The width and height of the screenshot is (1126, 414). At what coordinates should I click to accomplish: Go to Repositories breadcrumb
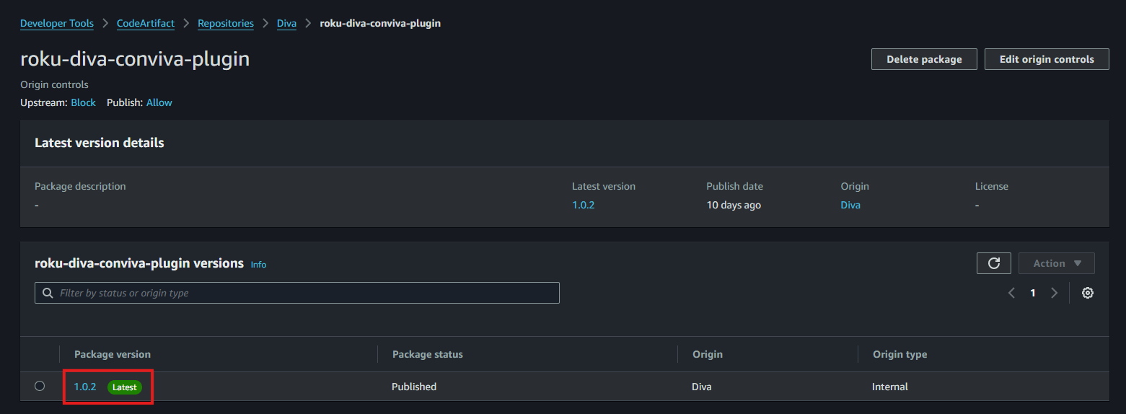point(226,23)
